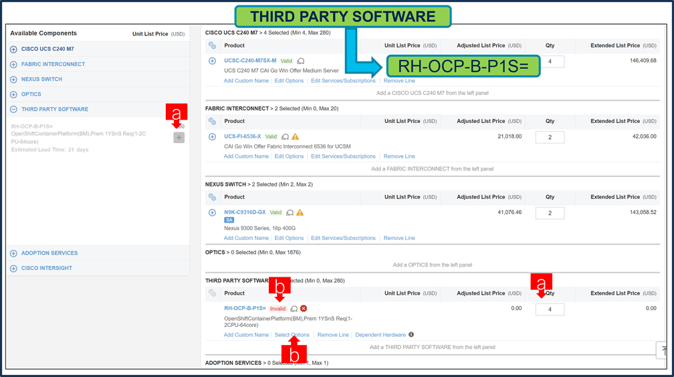Expand the ADOPTION SERVICES category

pyautogui.click(x=13, y=253)
